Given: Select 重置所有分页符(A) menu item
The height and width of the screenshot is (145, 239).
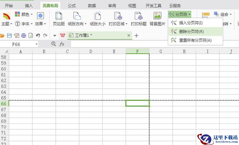Looking at the screenshot, I should (195, 40).
